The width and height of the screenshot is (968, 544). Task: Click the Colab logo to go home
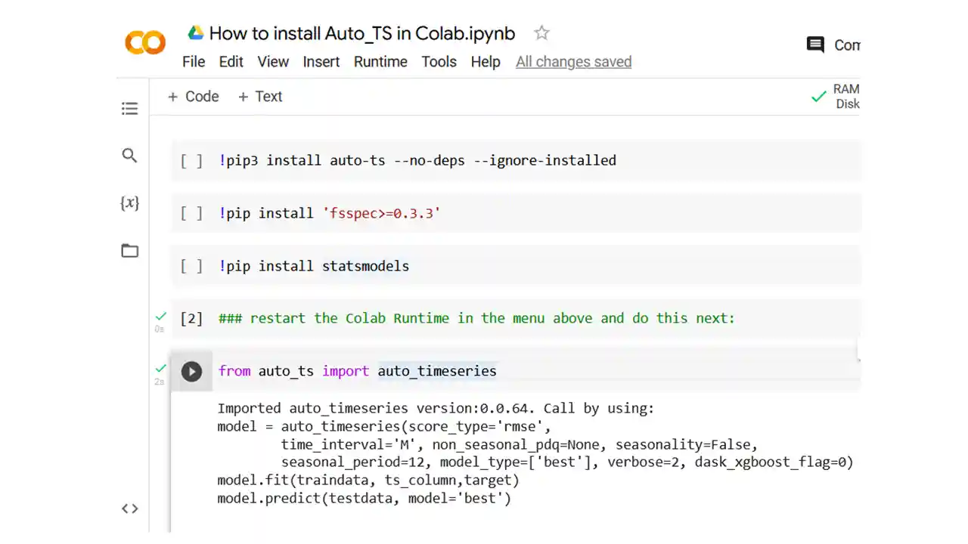144,42
